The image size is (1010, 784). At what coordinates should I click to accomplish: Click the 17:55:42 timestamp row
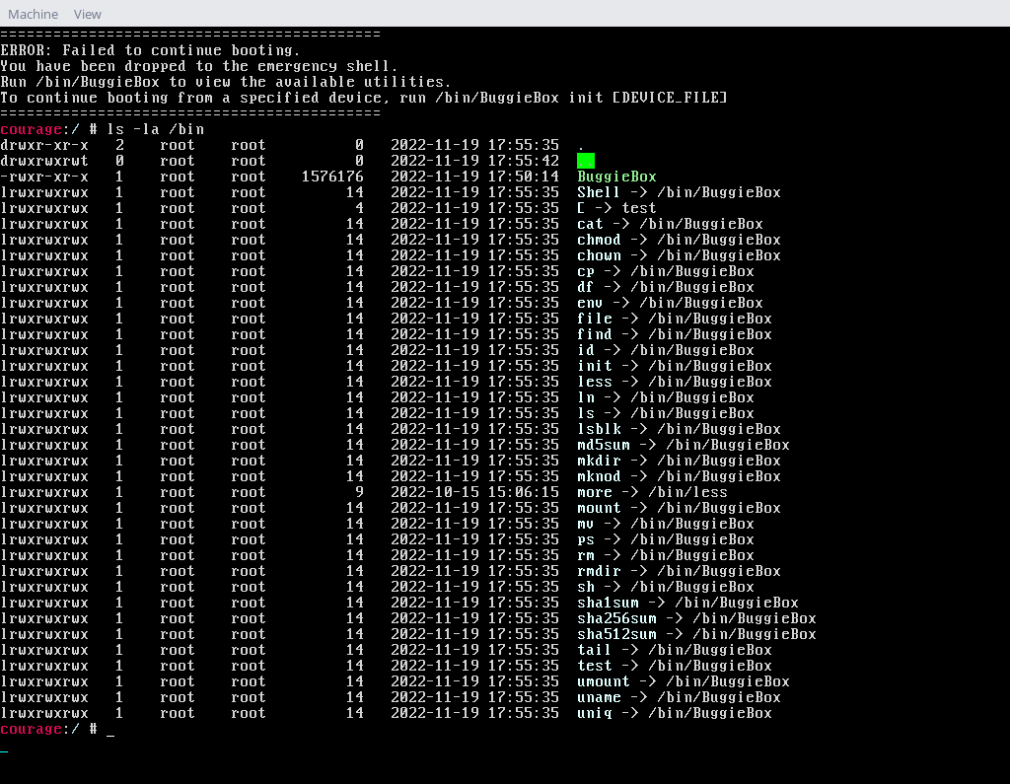coord(474,161)
